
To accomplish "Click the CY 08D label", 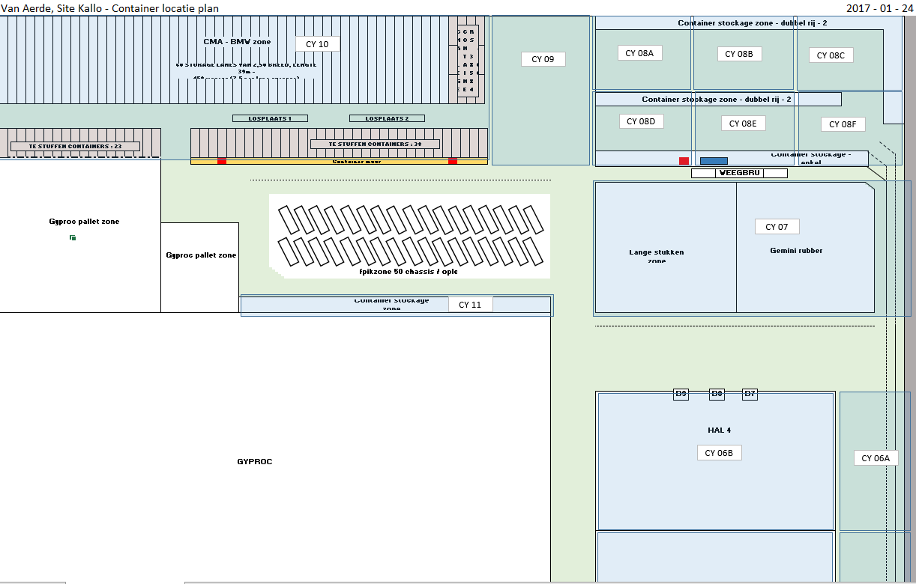I will pos(642,121).
